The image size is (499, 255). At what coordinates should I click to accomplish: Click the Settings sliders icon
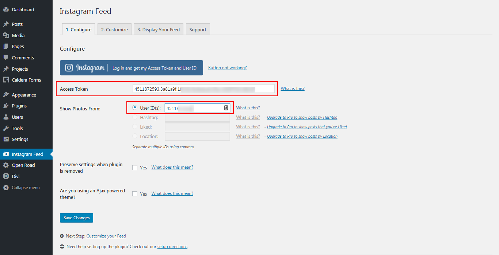coord(6,140)
